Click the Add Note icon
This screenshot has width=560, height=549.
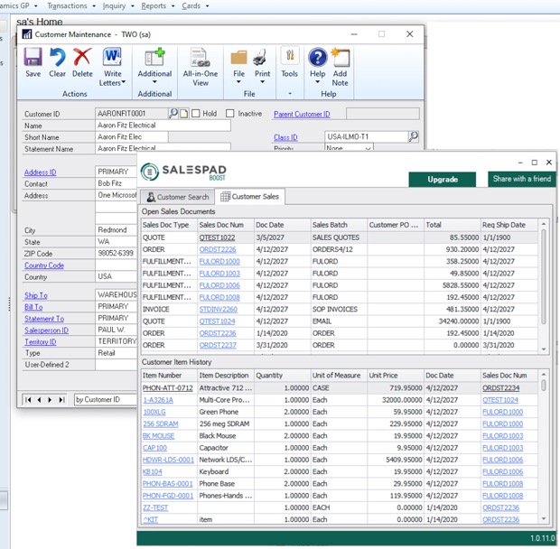point(341,58)
